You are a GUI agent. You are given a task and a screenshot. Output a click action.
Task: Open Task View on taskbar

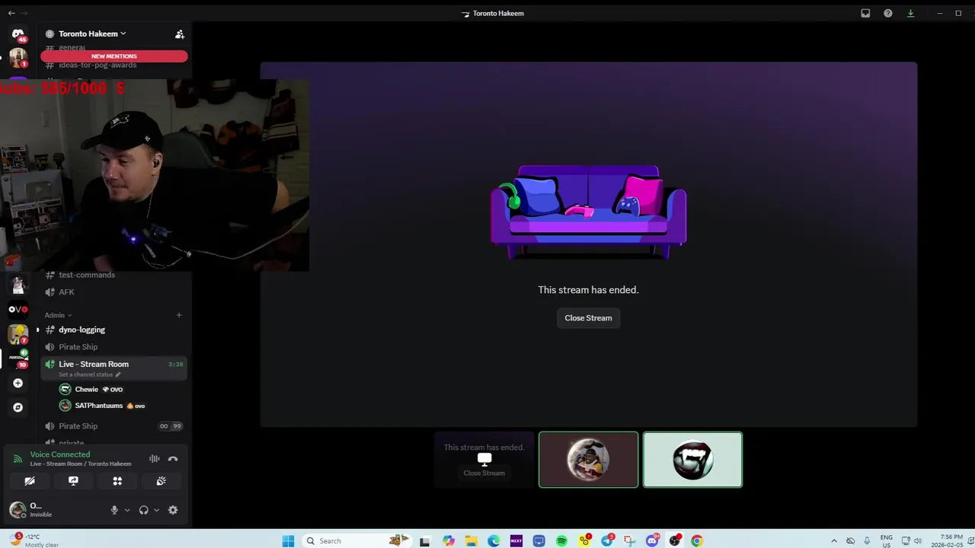coord(425,541)
